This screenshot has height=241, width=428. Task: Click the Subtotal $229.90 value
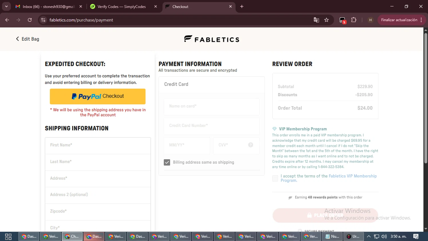coord(365,86)
